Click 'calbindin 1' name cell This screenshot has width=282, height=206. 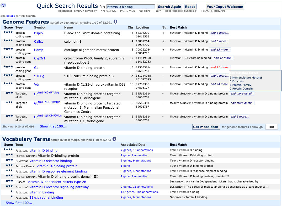[x=73, y=42]
